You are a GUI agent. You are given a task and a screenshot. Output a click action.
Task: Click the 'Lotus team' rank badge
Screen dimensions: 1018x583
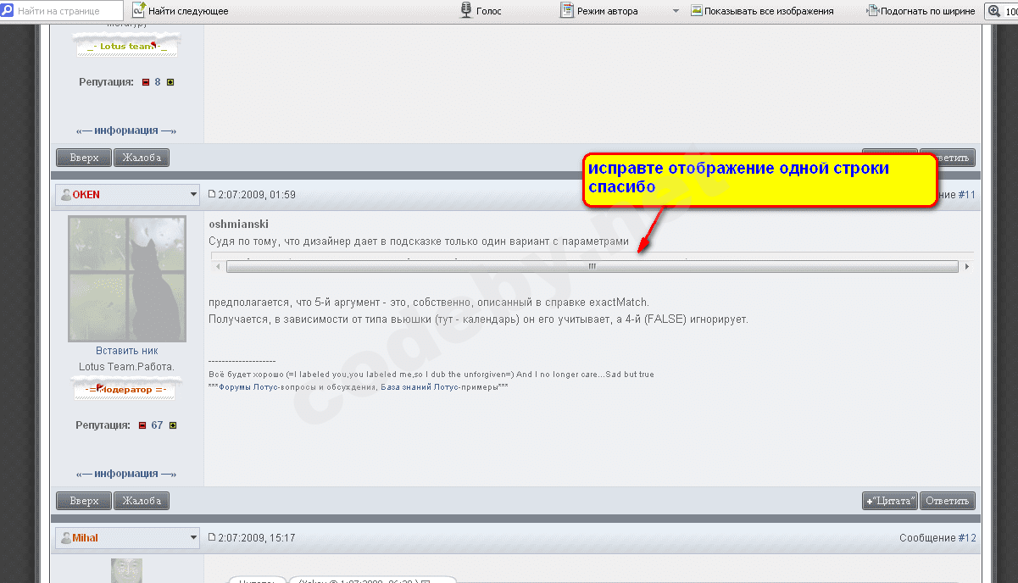(x=127, y=46)
